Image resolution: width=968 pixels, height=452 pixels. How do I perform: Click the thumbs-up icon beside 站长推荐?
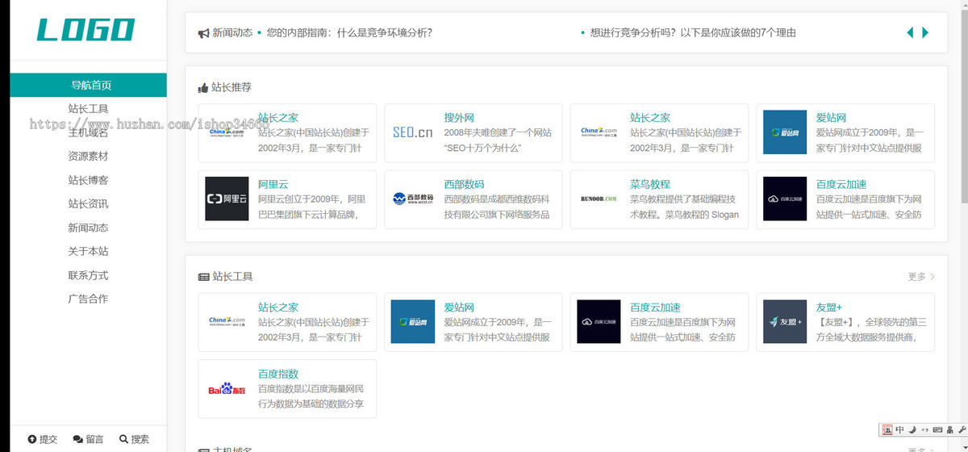203,87
